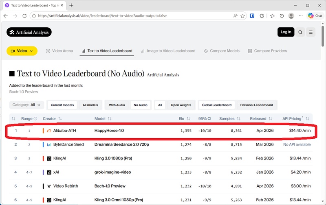This screenshot has height=205, width=326.
Task: Show Range info tooltip icon
Action: tap(35, 119)
